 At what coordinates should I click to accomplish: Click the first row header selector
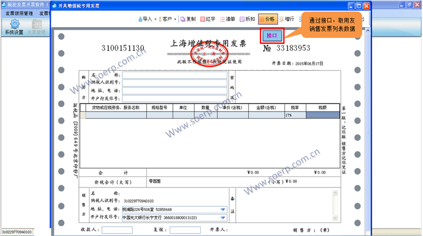[83, 115]
